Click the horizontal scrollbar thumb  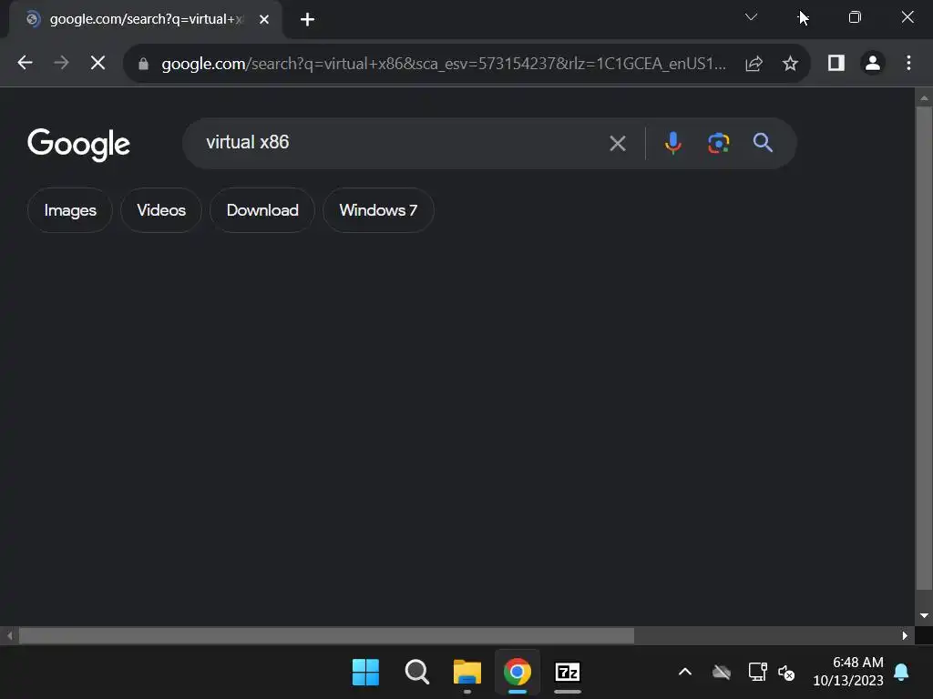(x=327, y=635)
